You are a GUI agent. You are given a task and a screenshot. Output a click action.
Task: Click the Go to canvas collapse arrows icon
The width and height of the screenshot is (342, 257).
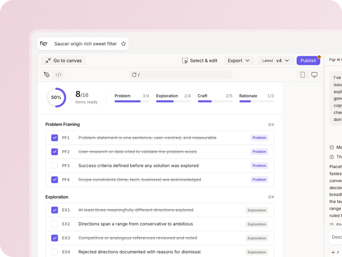pos(48,61)
